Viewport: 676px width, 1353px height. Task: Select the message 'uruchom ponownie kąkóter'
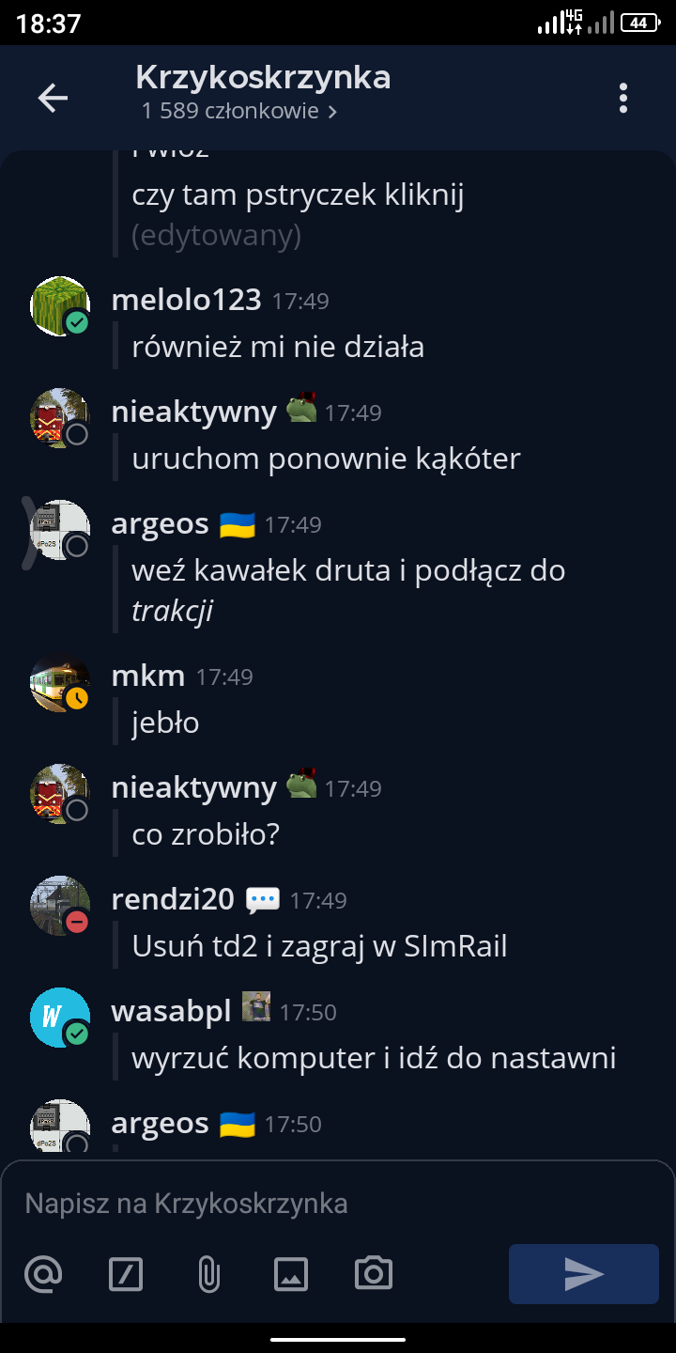326,459
